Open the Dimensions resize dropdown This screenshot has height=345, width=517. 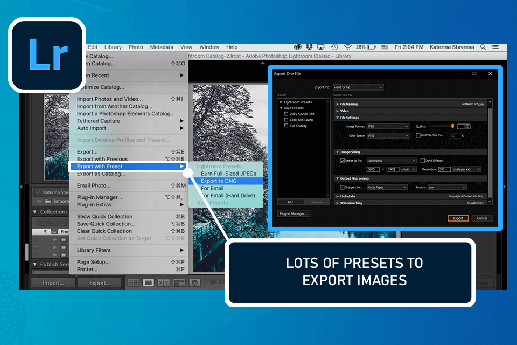pyautogui.click(x=392, y=161)
